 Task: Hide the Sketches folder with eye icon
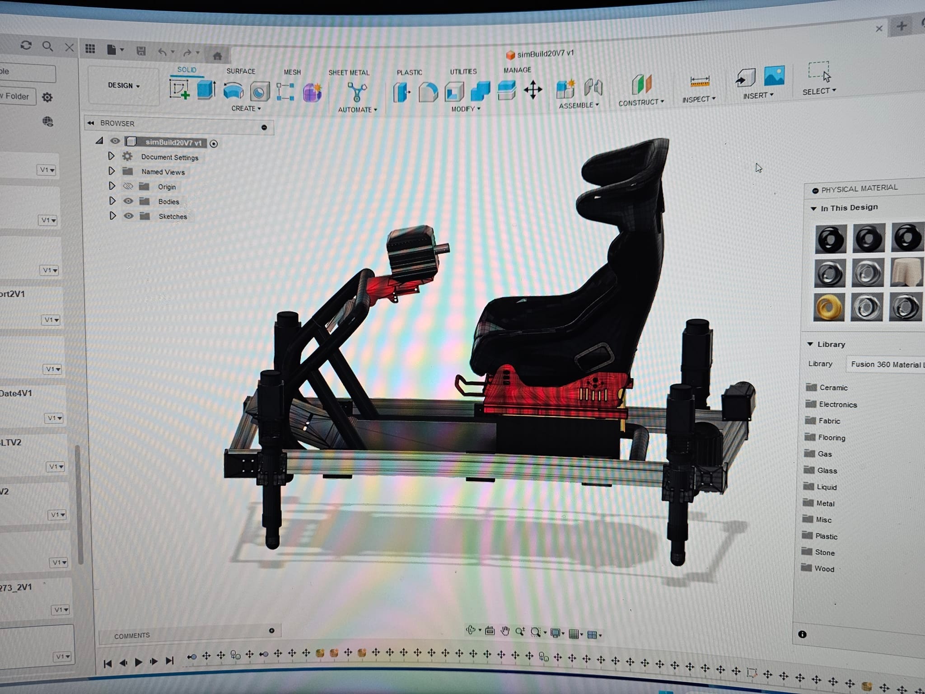(x=129, y=216)
